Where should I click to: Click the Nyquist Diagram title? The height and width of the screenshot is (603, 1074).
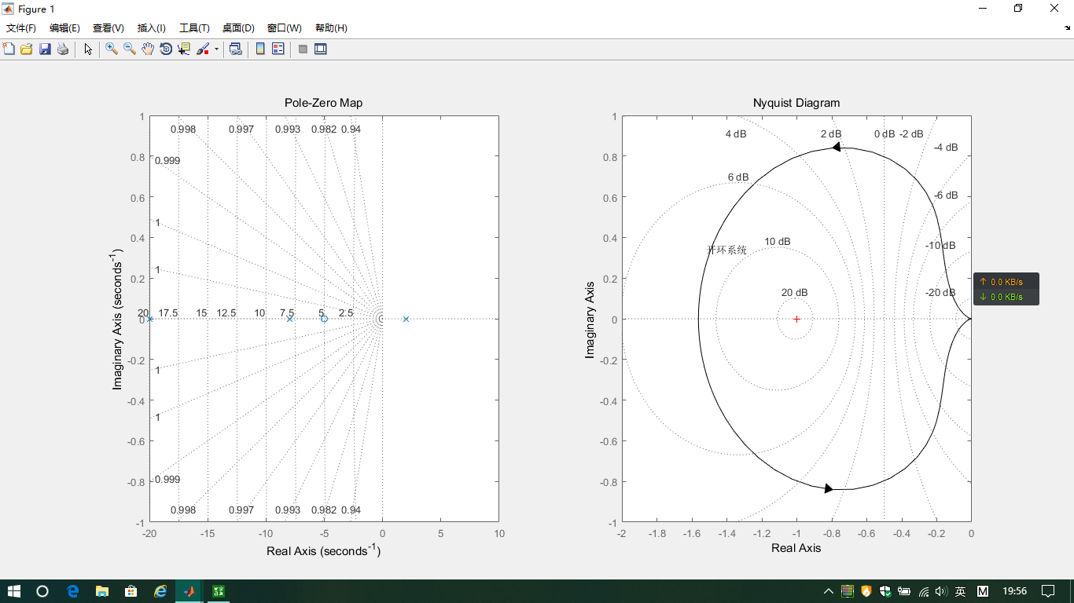click(796, 103)
